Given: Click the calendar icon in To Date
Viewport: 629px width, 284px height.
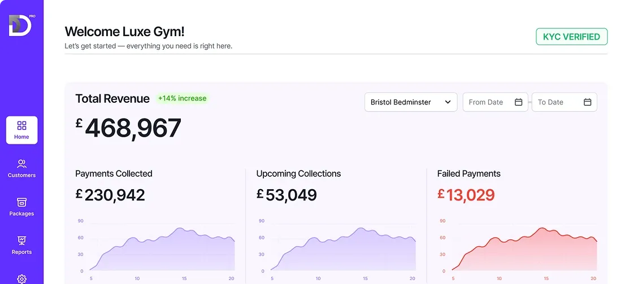Looking at the screenshot, I should click(588, 102).
